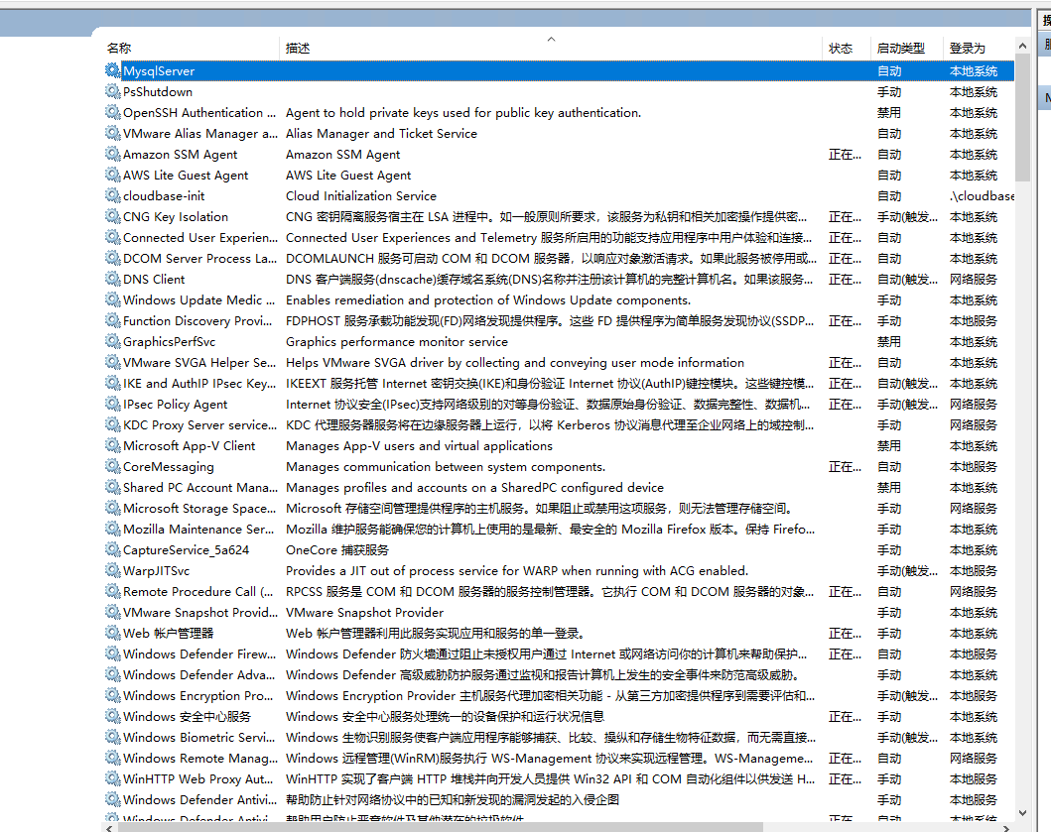
Task: Click the gear icon beside CoreMessaging
Action: [112, 465]
